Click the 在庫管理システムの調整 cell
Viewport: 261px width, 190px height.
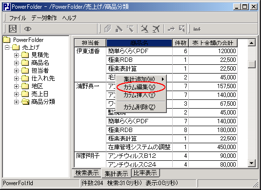(140, 147)
